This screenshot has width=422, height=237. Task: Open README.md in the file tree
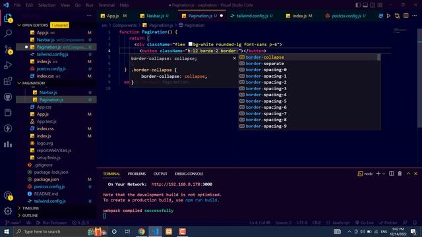45,194
